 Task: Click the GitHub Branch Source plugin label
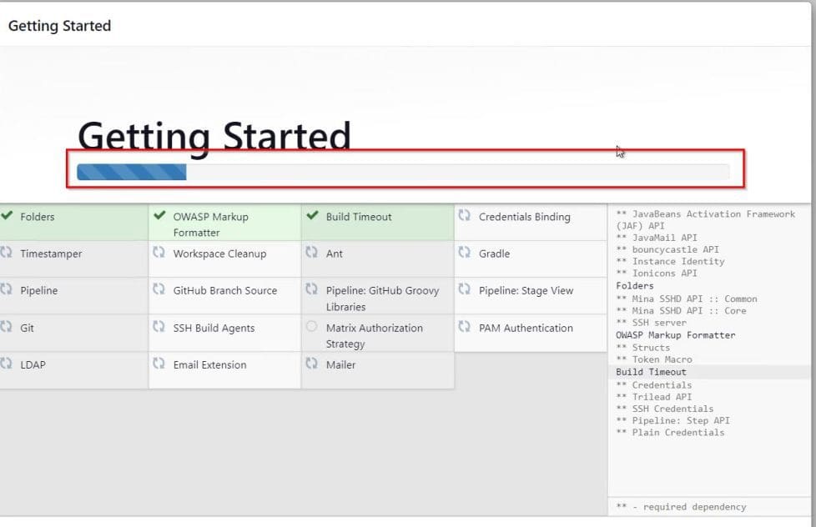(225, 290)
